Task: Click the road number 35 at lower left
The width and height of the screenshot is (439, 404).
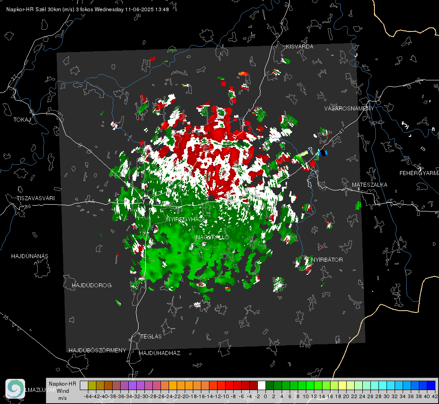Action: tap(6, 317)
